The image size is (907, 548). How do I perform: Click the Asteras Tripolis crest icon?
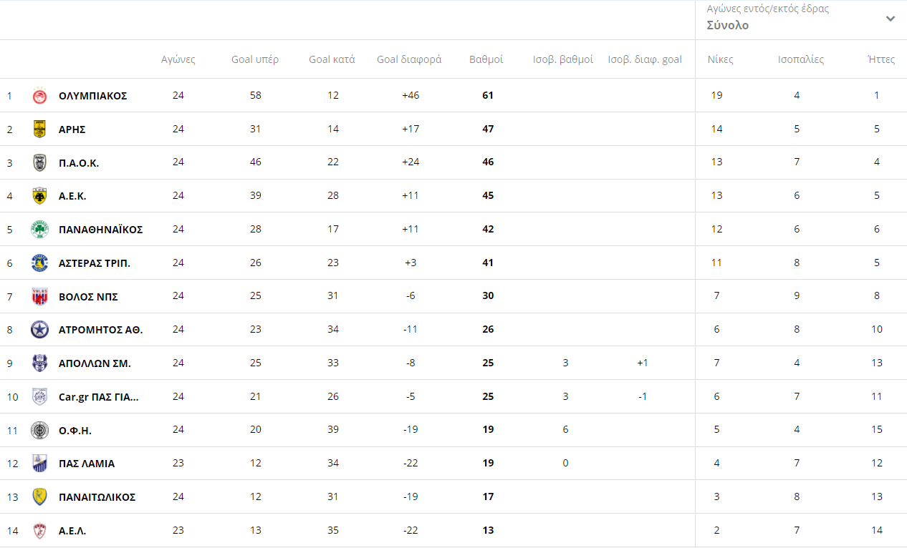39,263
